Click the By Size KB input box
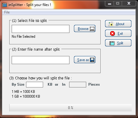138x118 pixels. (x=34, y=84)
